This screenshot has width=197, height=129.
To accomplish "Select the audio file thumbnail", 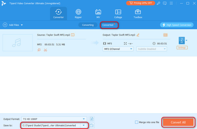I will pos(18,43).
